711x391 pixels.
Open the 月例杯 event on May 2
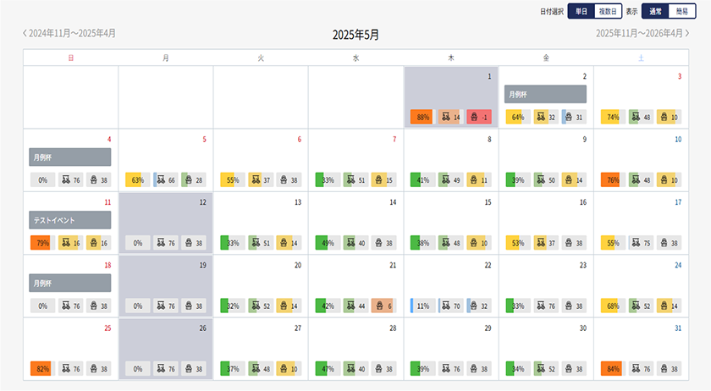click(x=545, y=94)
